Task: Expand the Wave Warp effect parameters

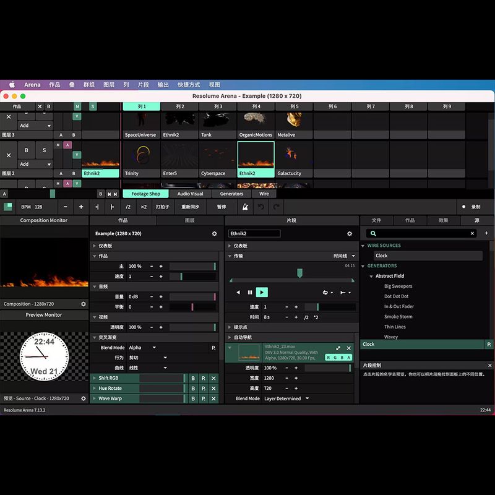Action: coord(95,398)
